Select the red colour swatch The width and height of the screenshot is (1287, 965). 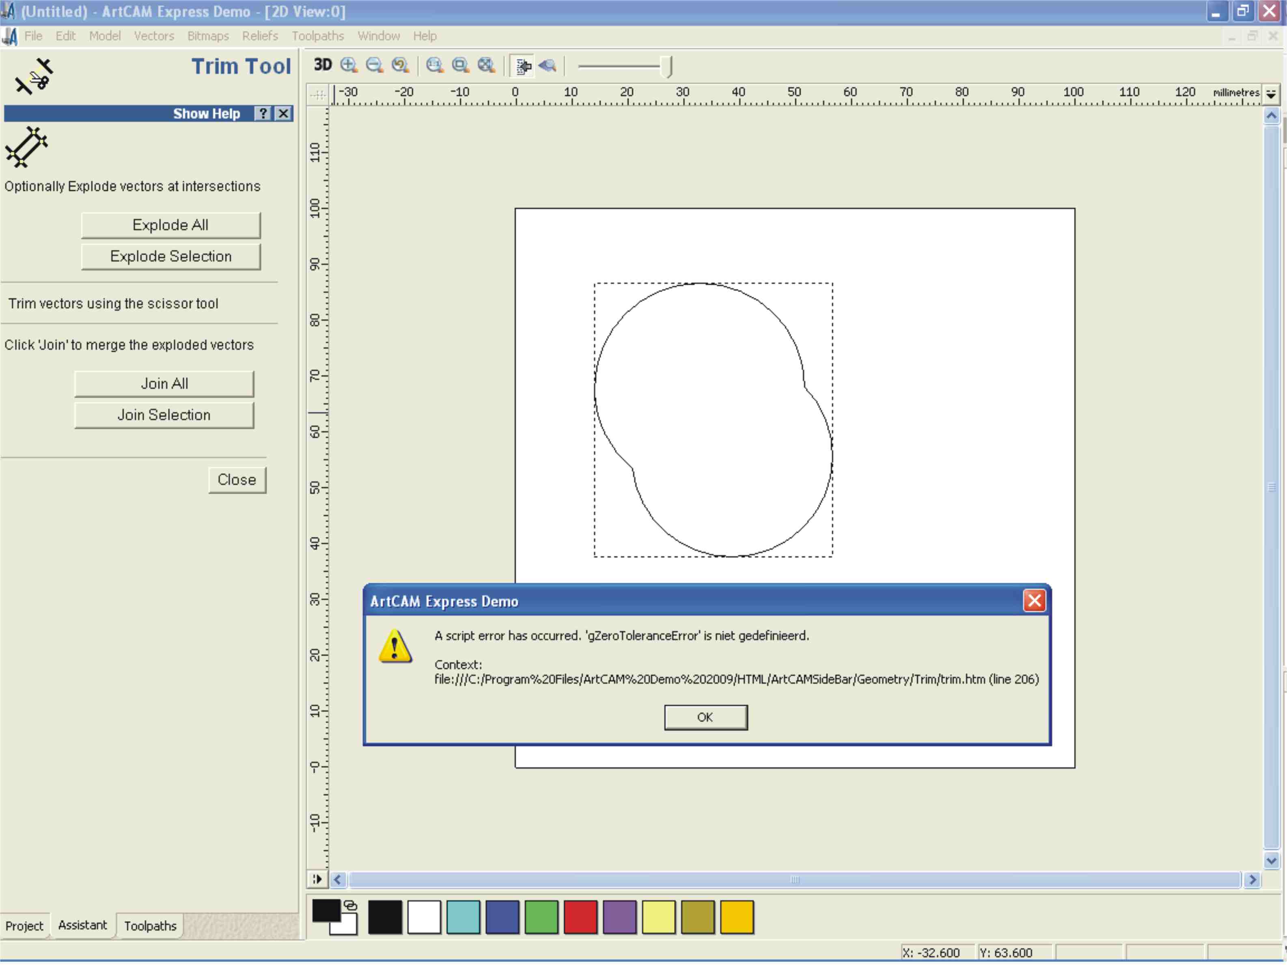(580, 917)
